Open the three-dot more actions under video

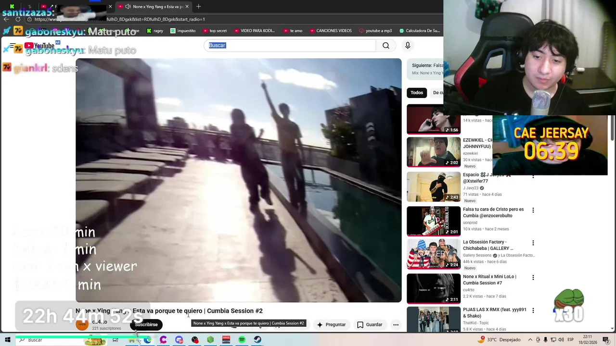click(x=396, y=325)
